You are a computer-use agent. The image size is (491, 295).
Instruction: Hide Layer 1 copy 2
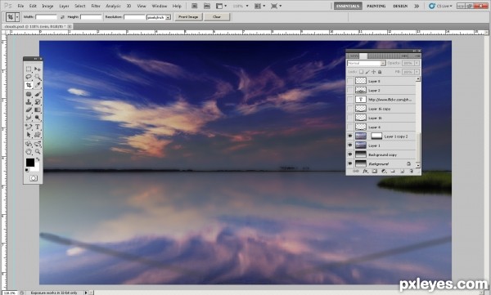tap(350, 136)
